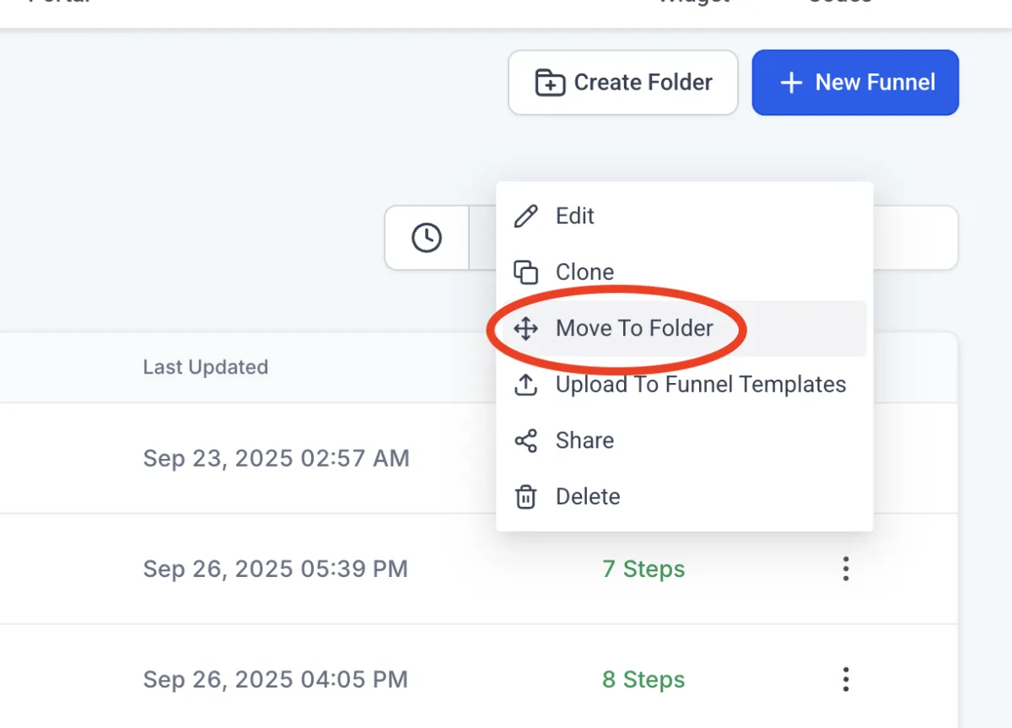Choose Clone in the context menu
The width and height of the screenshot is (1012, 728).
tap(584, 272)
